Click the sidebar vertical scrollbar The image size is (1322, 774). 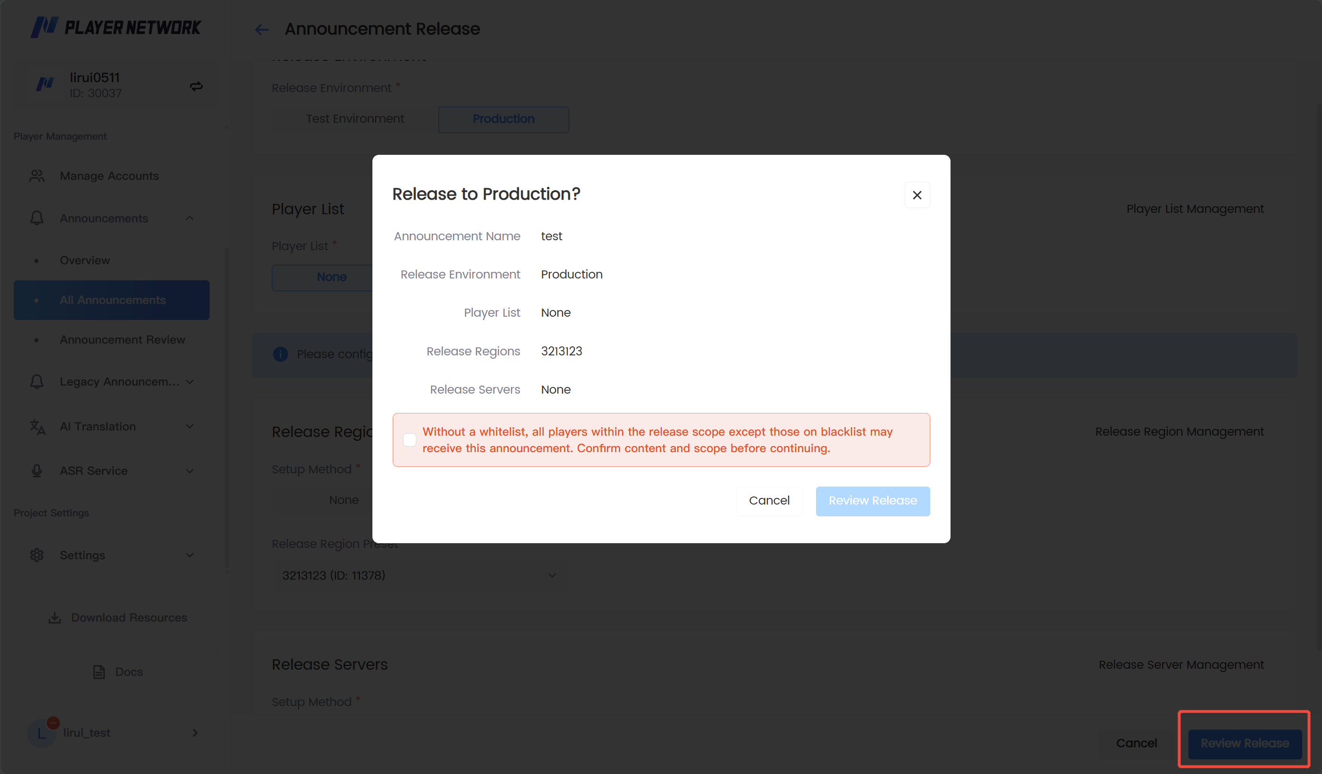227,408
